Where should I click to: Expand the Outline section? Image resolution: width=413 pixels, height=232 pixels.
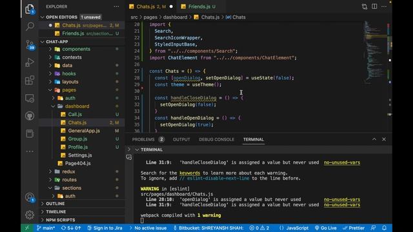point(82,204)
